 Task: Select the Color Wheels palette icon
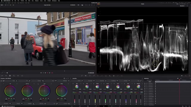coord(10,76)
